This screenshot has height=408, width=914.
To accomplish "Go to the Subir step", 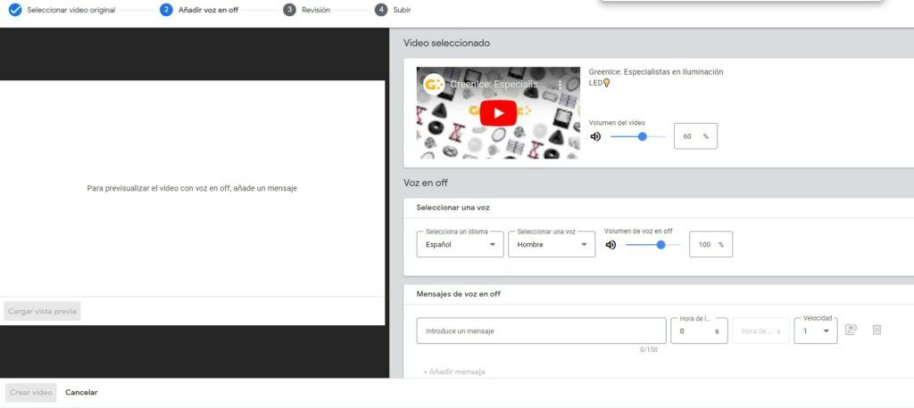I will [x=402, y=10].
